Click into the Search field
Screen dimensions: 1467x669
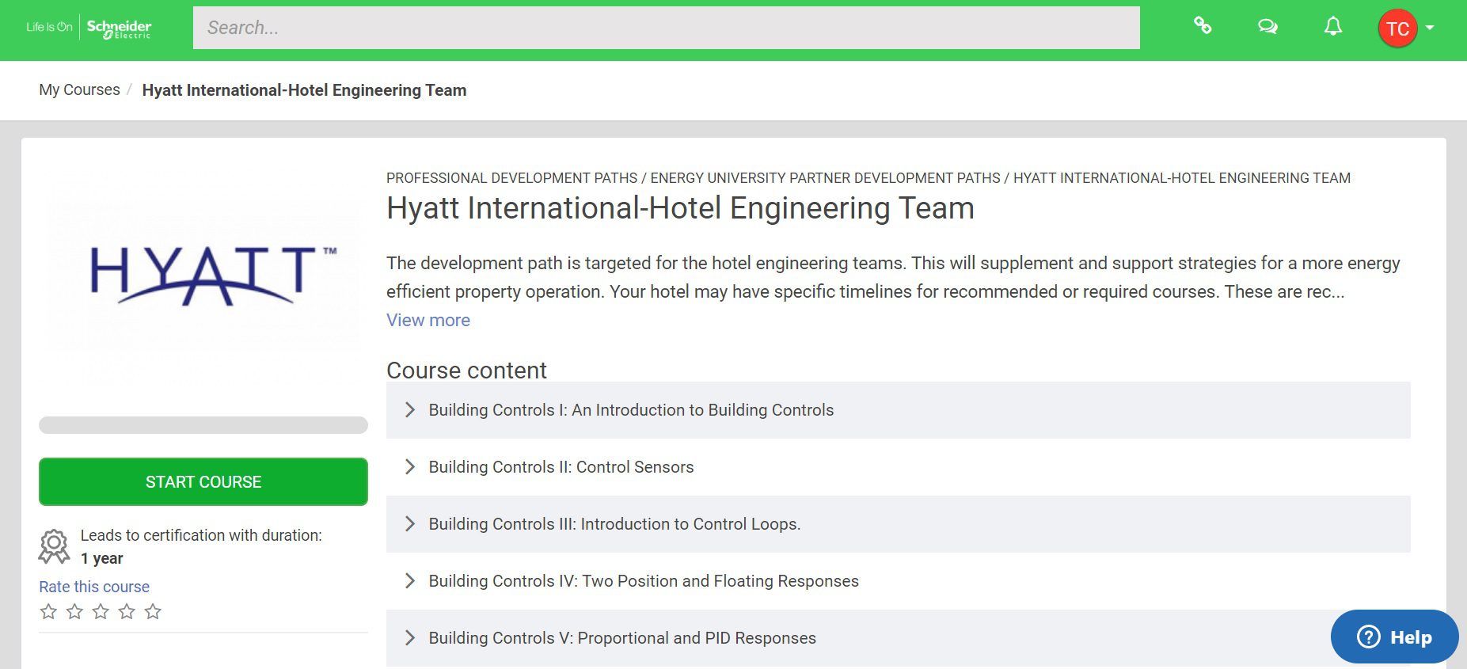pos(665,28)
